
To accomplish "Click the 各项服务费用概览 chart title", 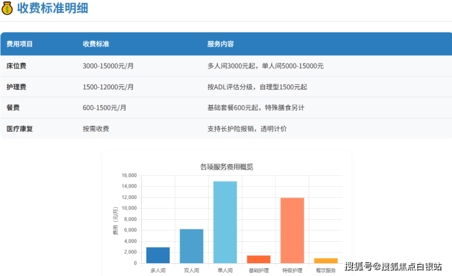I will point(227,166).
